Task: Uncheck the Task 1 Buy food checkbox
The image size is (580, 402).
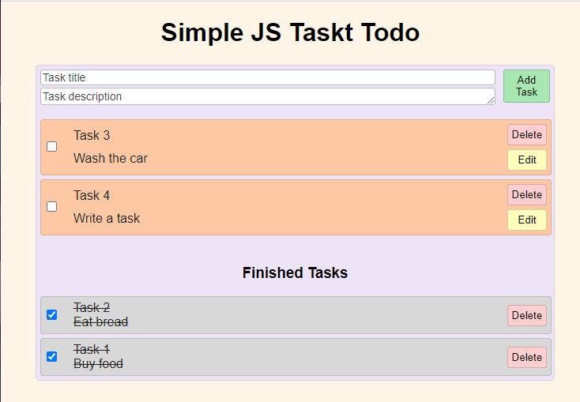Action: click(x=52, y=356)
